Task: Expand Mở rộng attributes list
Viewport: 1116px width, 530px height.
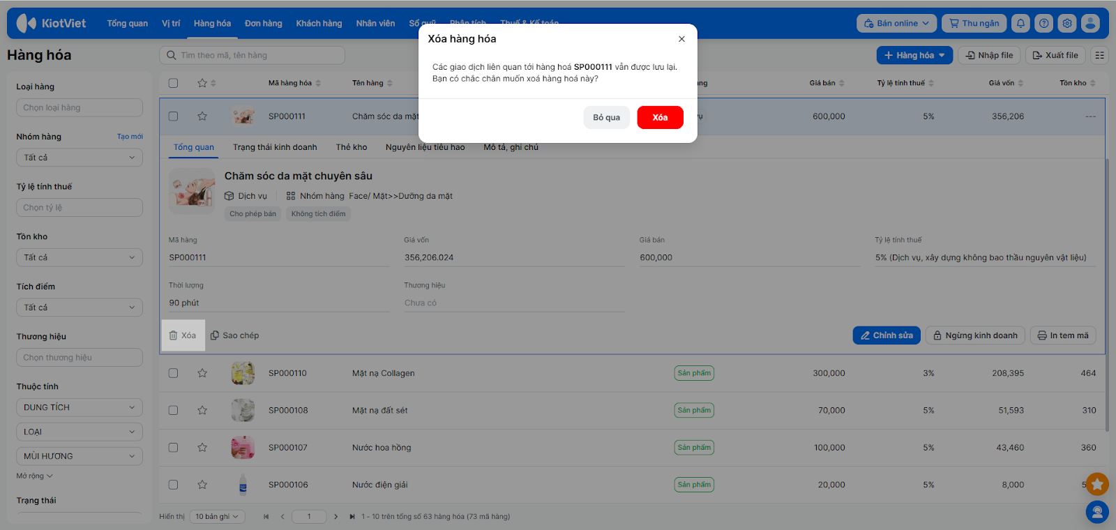Action: click(35, 476)
